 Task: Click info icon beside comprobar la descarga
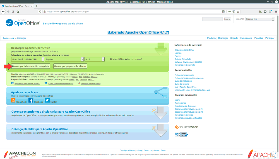(x=46, y=83)
